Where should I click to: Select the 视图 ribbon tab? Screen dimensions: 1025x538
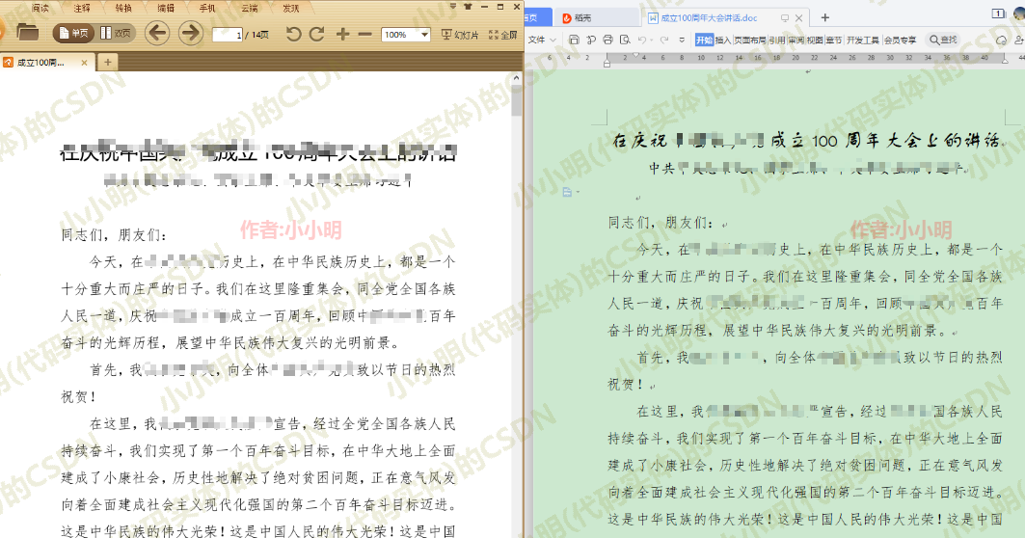tap(815, 40)
